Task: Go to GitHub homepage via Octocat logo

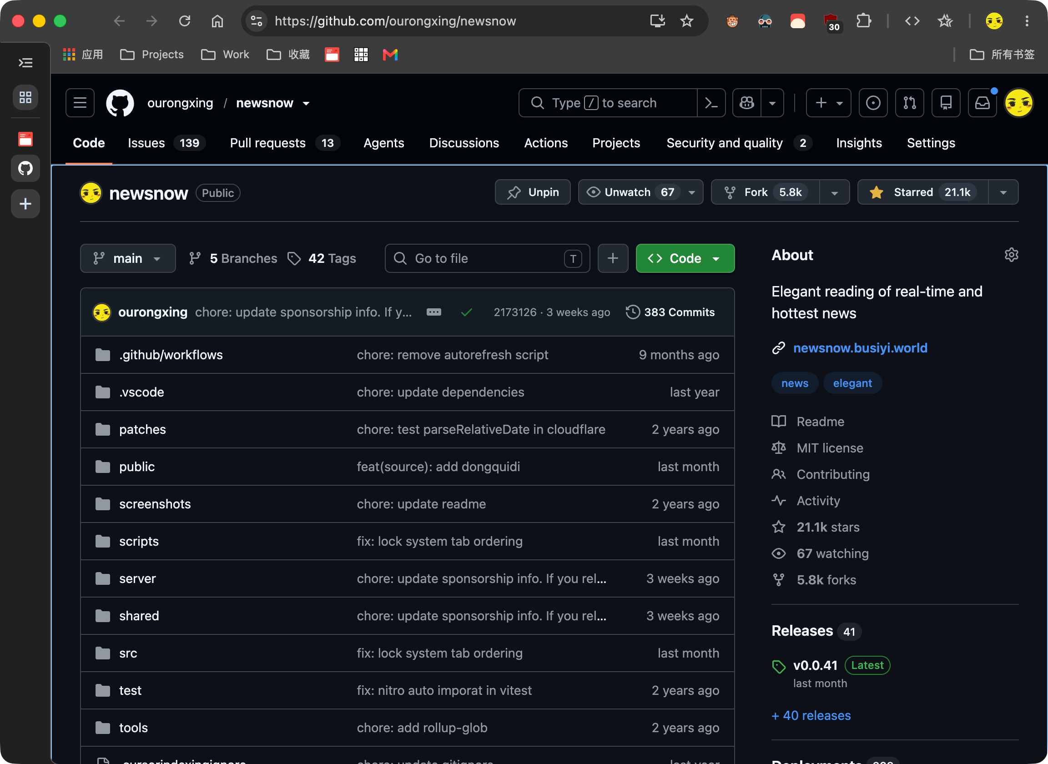Action: (120, 103)
